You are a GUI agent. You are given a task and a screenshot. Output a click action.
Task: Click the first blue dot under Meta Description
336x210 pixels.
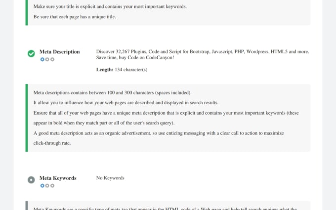42,59
